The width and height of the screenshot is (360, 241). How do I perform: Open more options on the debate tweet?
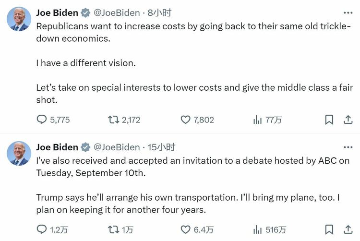tap(348, 147)
